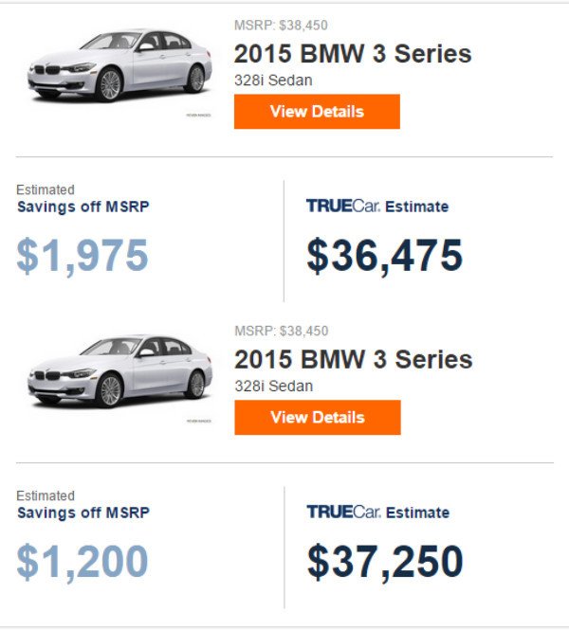569x630 pixels.
Task: Click View Details on the first BMW listing
Action: coord(317,112)
